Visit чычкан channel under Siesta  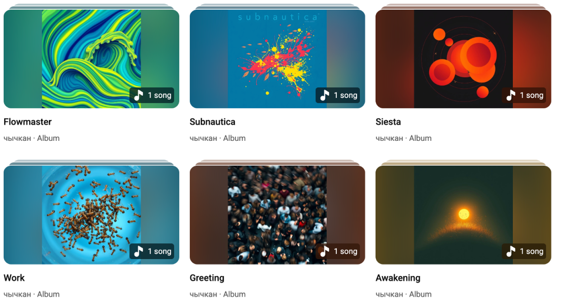tap(389, 138)
